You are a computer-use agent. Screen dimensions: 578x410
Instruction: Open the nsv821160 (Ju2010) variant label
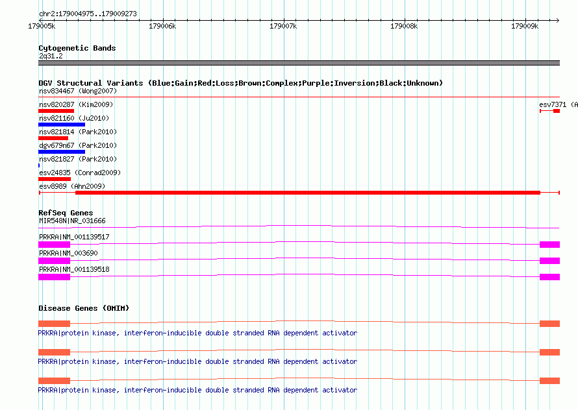tap(74, 118)
